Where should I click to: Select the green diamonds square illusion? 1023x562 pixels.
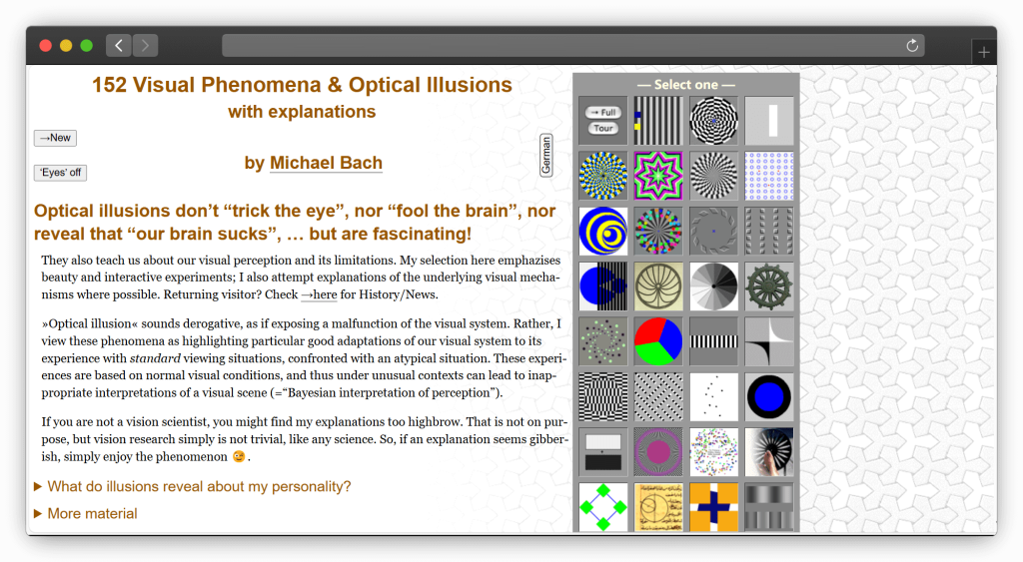(x=602, y=506)
